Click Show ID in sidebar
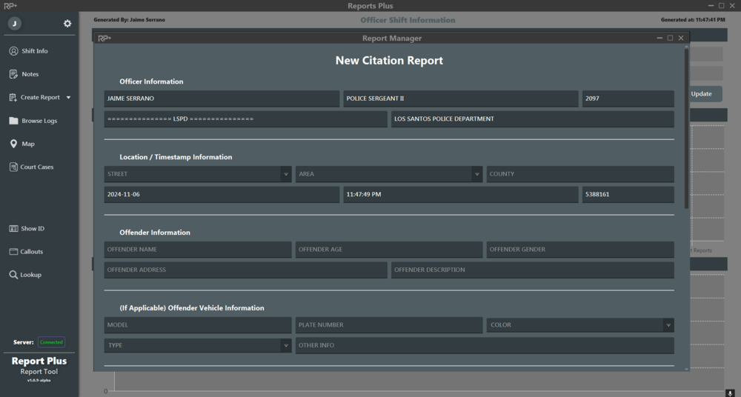This screenshot has width=741, height=397. (x=32, y=229)
